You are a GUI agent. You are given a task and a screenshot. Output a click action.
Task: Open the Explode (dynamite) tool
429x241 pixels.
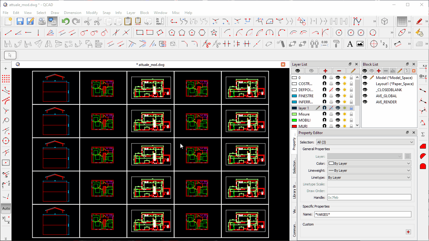click(282, 44)
